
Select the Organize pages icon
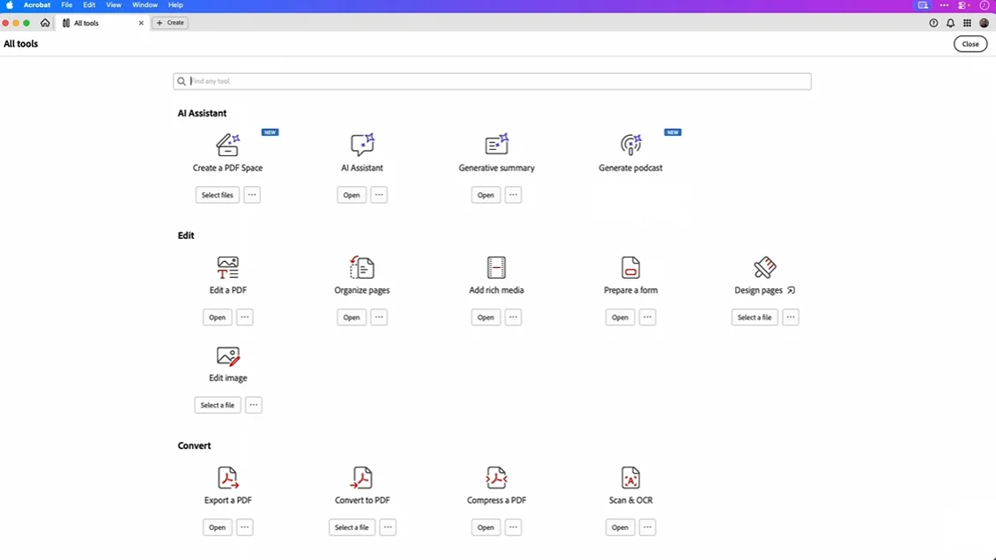coord(362,267)
